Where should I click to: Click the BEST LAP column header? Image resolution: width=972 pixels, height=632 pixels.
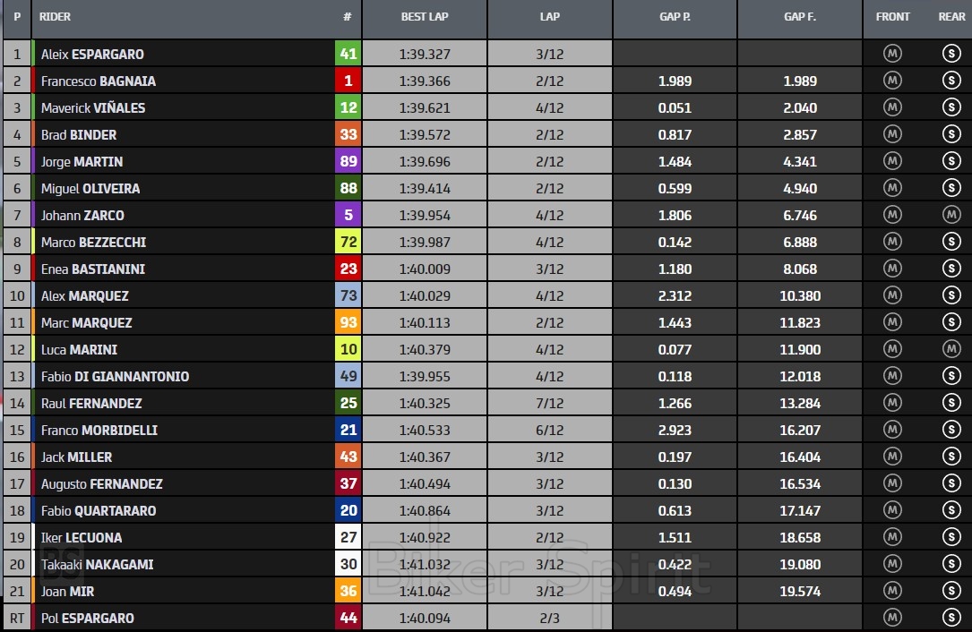click(x=425, y=17)
